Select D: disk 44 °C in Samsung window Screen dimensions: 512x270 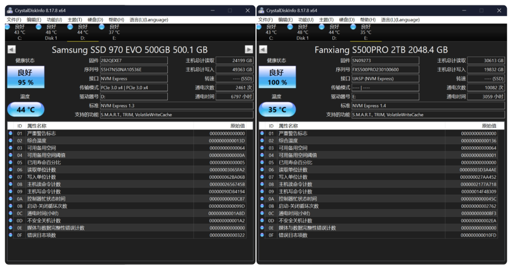(82, 32)
